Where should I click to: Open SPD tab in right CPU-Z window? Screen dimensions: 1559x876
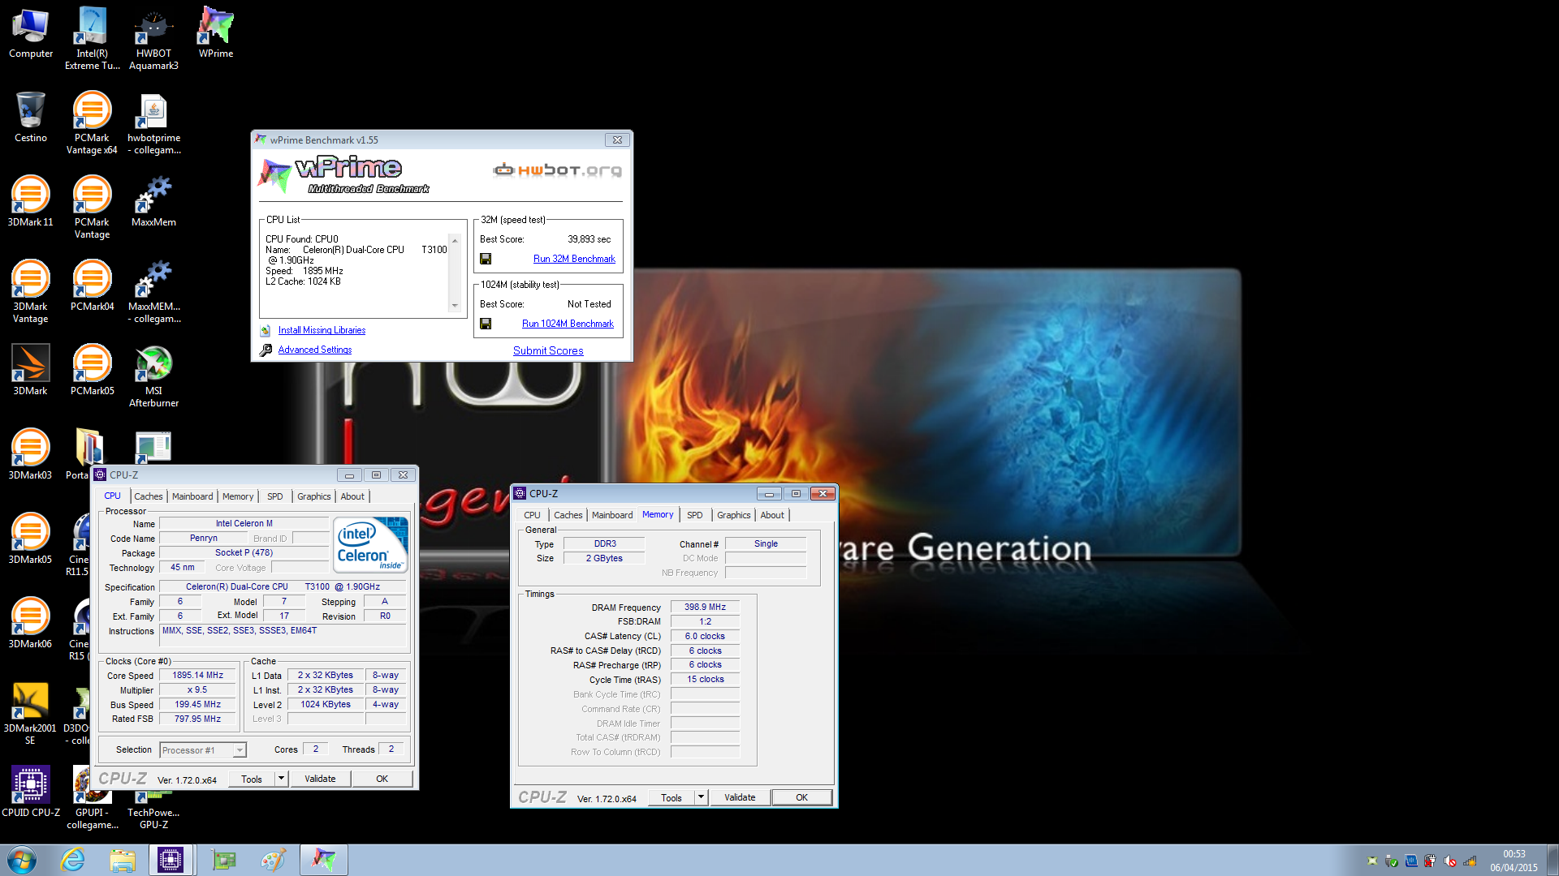(x=695, y=515)
